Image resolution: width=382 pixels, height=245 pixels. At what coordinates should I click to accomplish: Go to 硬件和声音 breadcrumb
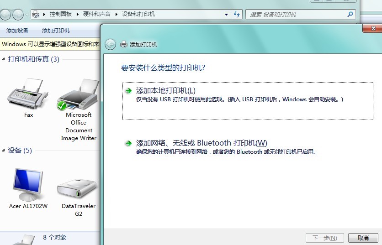[x=97, y=14]
